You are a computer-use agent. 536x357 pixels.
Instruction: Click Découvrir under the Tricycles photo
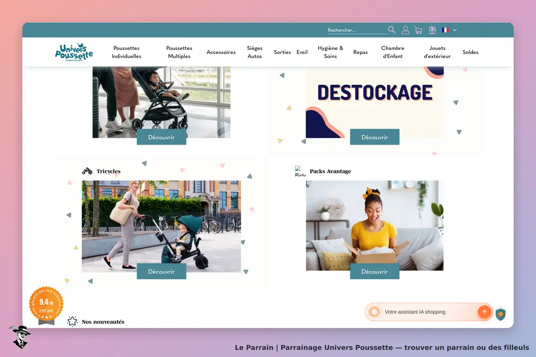pos(161,271)
